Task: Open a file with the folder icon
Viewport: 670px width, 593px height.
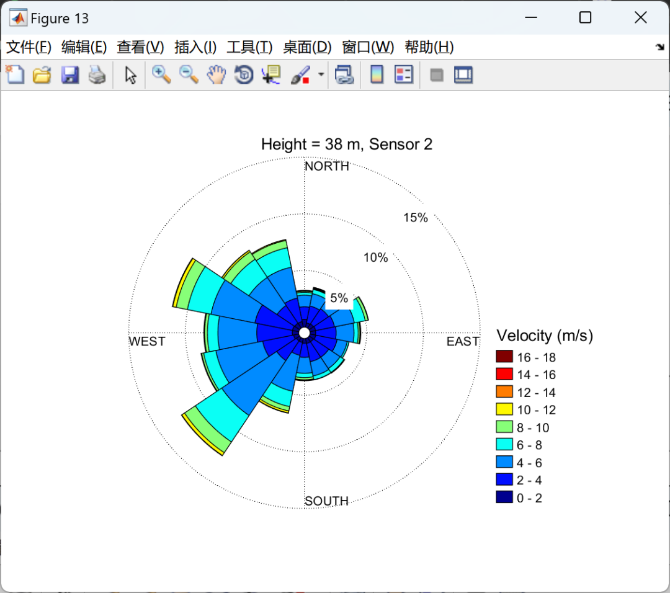Action: pyautogui.click(x=42, y=75)
